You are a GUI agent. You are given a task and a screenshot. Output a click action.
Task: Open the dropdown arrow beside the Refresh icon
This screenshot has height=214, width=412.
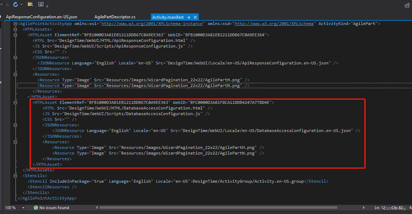21,5
